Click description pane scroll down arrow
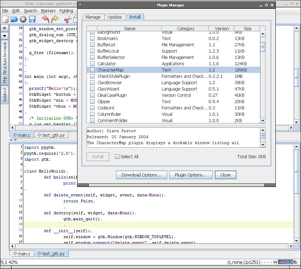 (x=263, y=145)
